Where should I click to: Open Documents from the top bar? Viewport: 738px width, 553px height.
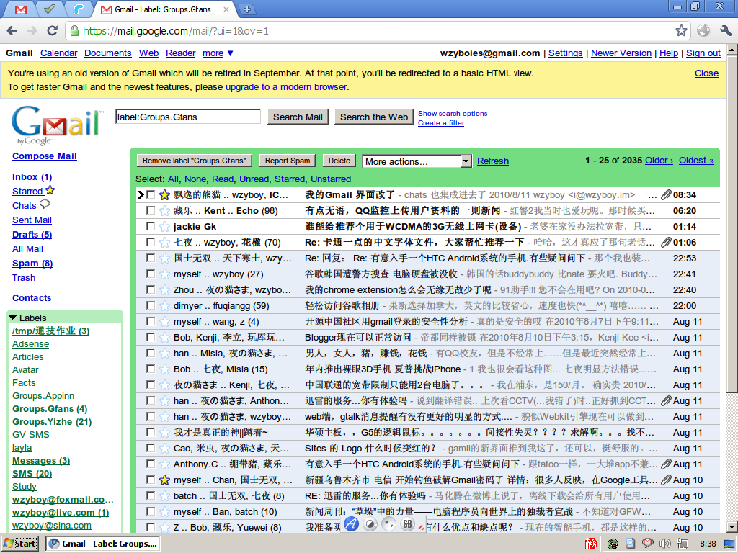(108, 53)
